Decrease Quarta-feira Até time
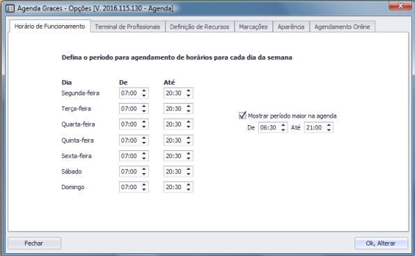The width and height of the screenshot is (415, 256). click(x=189, y=127)
